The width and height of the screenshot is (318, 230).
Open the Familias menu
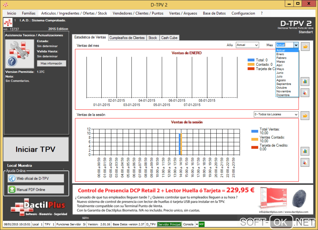29,13
